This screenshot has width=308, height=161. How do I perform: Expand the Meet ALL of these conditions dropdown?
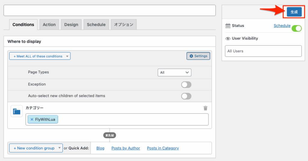coord(40,56)
